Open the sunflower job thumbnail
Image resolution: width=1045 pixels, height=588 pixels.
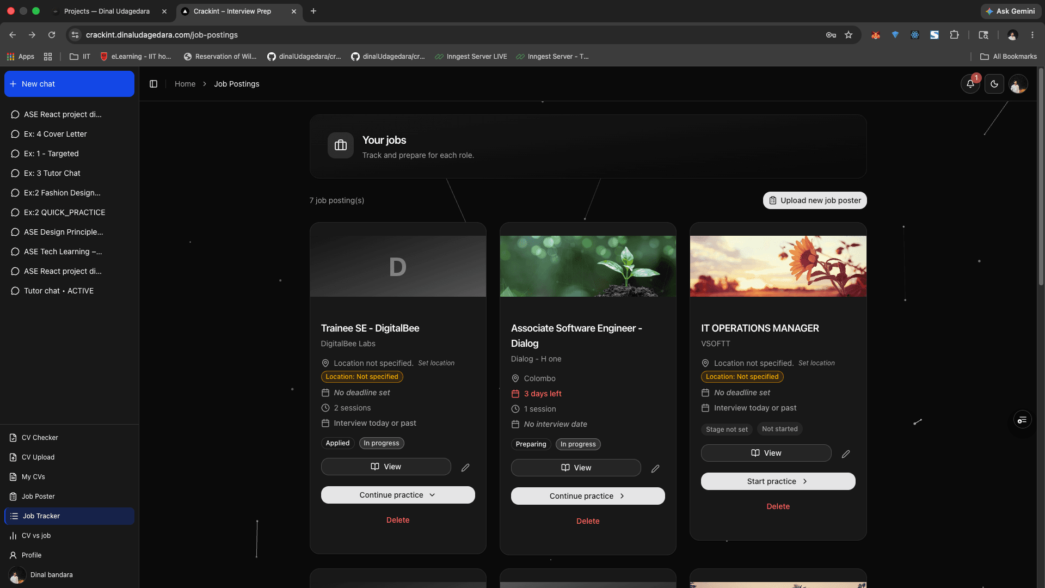point(778,266)
